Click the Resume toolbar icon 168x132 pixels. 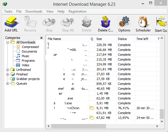pyautogui.click(x=30, y=22)
